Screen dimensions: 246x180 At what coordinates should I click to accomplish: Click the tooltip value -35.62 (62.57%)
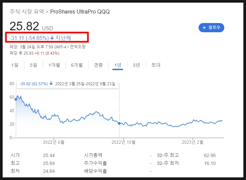(34, 84)
